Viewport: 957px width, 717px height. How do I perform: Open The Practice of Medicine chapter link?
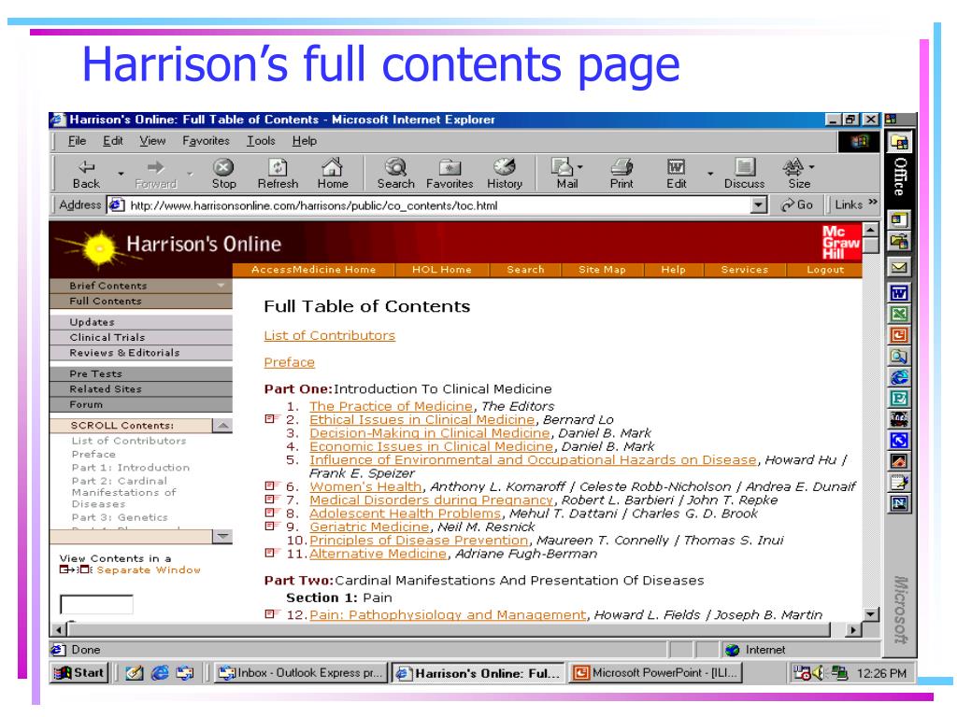coord(392,406)
